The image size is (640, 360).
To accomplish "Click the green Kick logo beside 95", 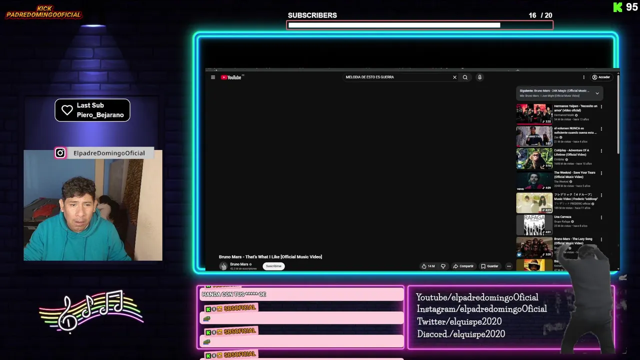I will [617, 7].
